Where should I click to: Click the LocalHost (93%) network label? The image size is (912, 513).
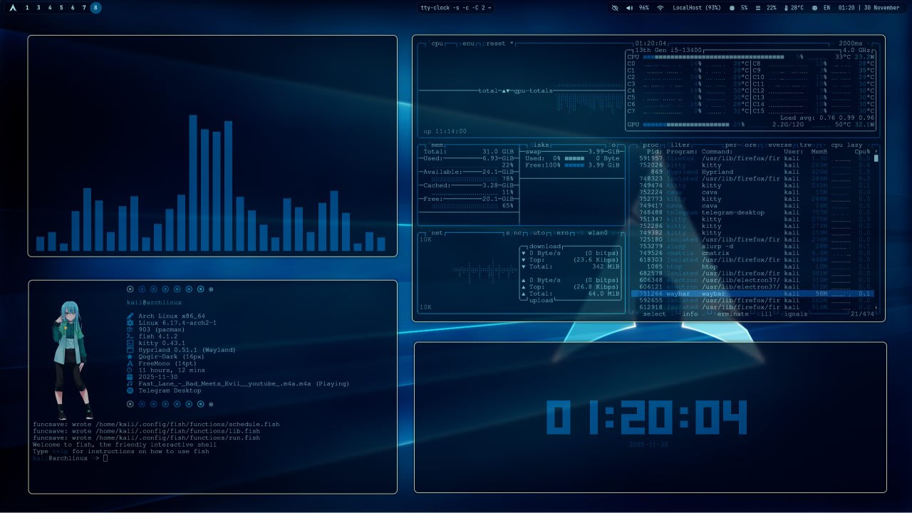click(697, 7)
